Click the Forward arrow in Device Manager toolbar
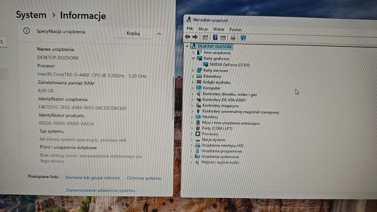 [x=195, y=37]
